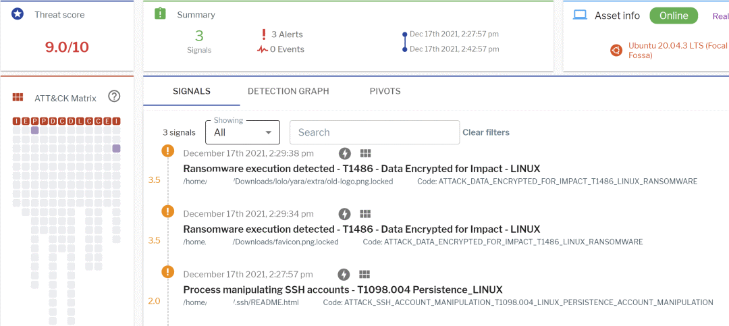Select the Signals tab
Viewport: 729px width, 326px height.
coord(192,91)
